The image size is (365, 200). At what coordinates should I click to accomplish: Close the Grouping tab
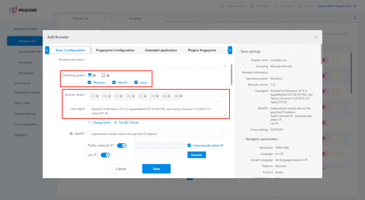[160, 18]
